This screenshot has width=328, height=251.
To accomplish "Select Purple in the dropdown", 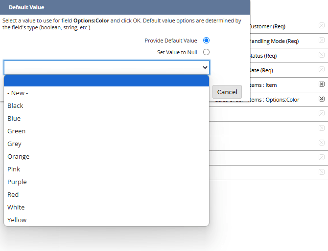I will click(106, 182).
